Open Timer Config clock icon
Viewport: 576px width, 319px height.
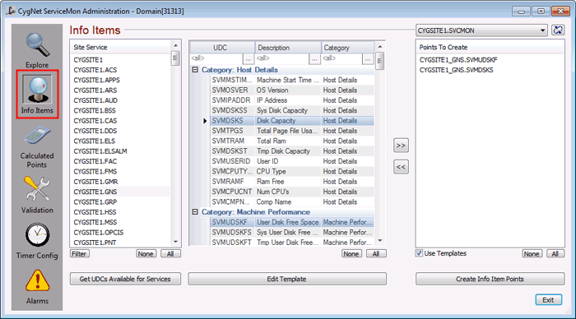(x=37, y=235)
